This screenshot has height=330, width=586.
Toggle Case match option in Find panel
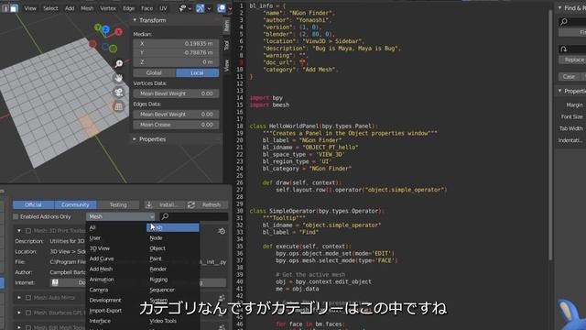click(569, 77)
